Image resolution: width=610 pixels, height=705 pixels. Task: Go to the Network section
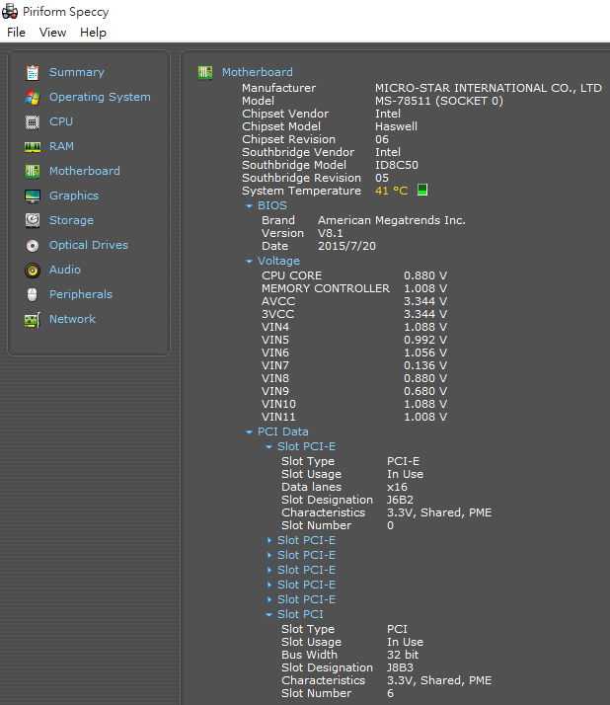tap(72, 319)
